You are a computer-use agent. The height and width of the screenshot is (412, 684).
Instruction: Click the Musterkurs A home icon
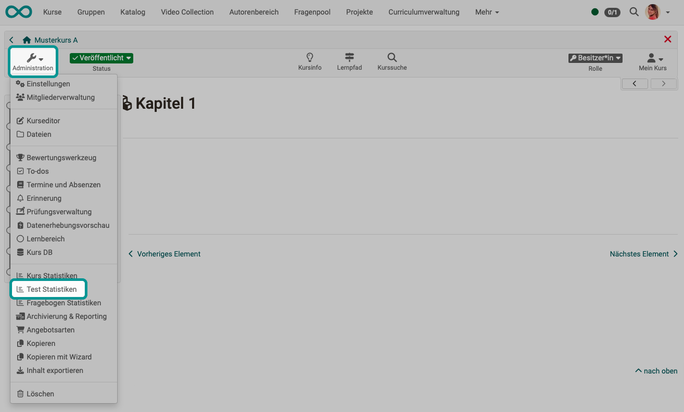[27, 40]
